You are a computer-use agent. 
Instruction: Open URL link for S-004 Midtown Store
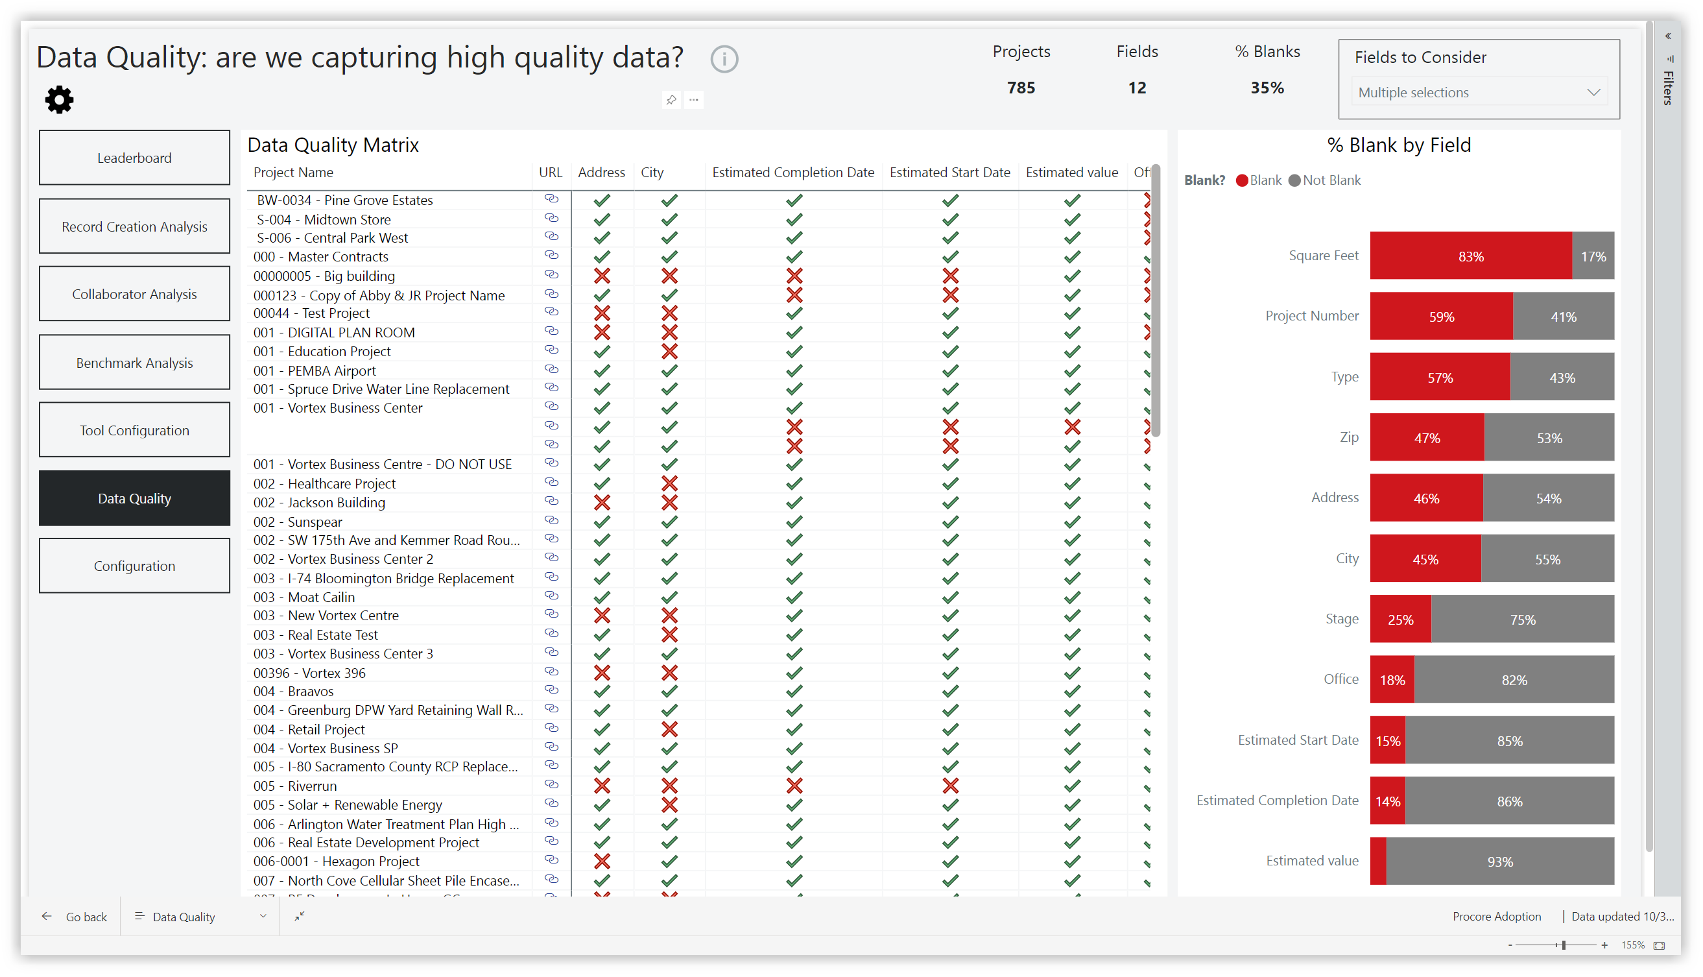(551, 219)
